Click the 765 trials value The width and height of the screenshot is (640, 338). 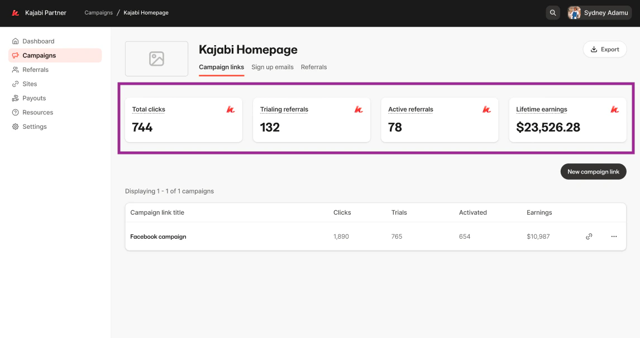click(397, 236)
